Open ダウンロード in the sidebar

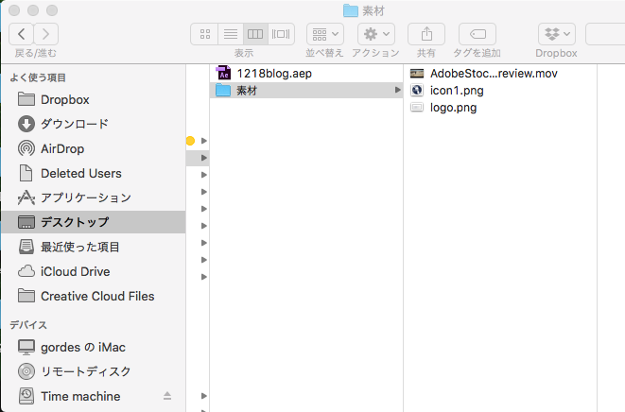coord(94,124)
